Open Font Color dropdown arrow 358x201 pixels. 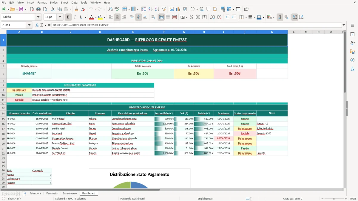pos(96,17)
